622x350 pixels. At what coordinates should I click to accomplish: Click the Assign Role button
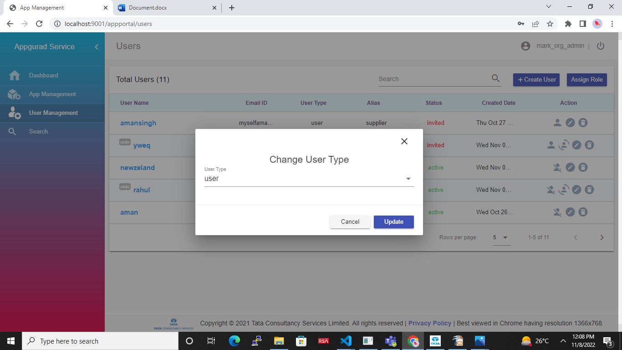[x=586, y=79]
